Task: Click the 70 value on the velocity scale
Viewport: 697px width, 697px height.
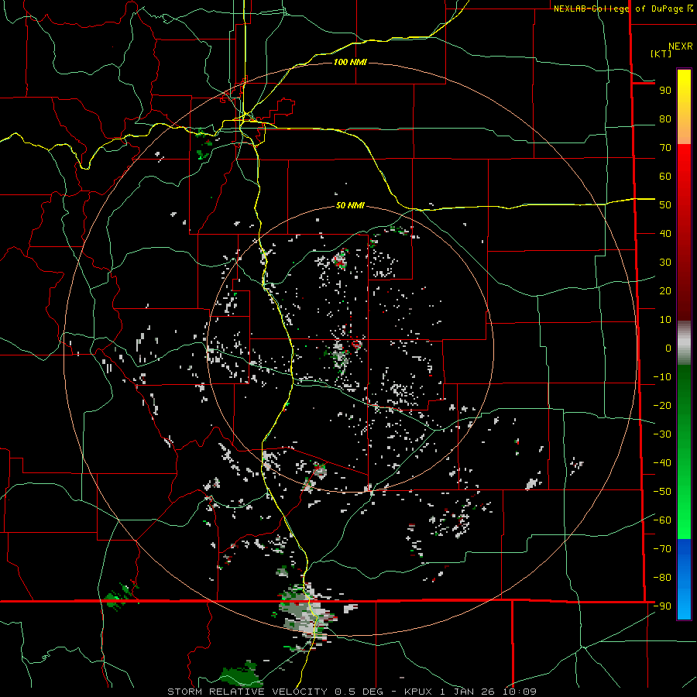Action: tap(665, 148)
